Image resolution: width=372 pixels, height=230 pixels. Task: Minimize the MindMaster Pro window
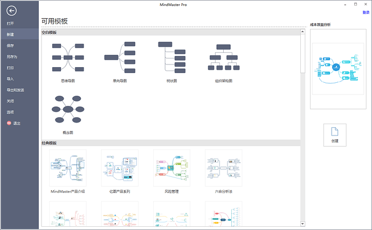345,4
